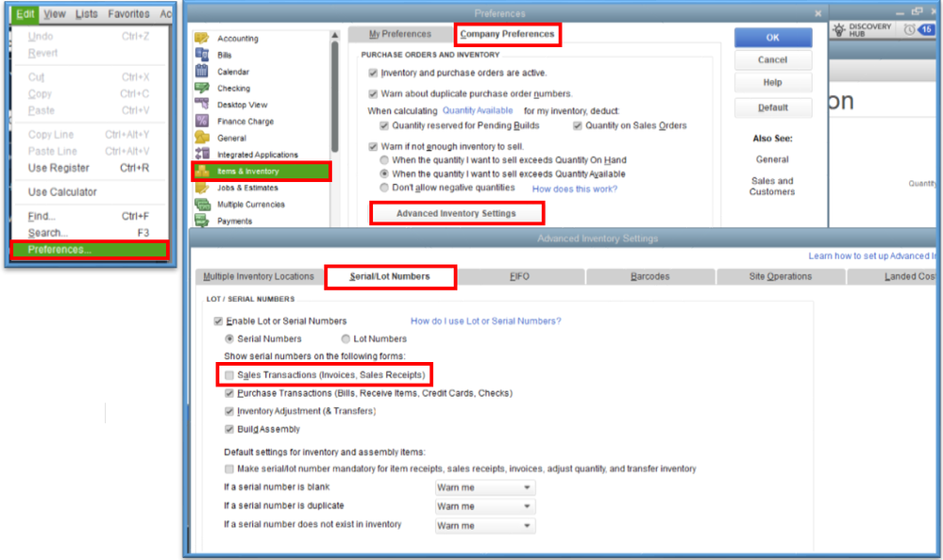Open the Quantity Available link

click(x=478, y=110)
